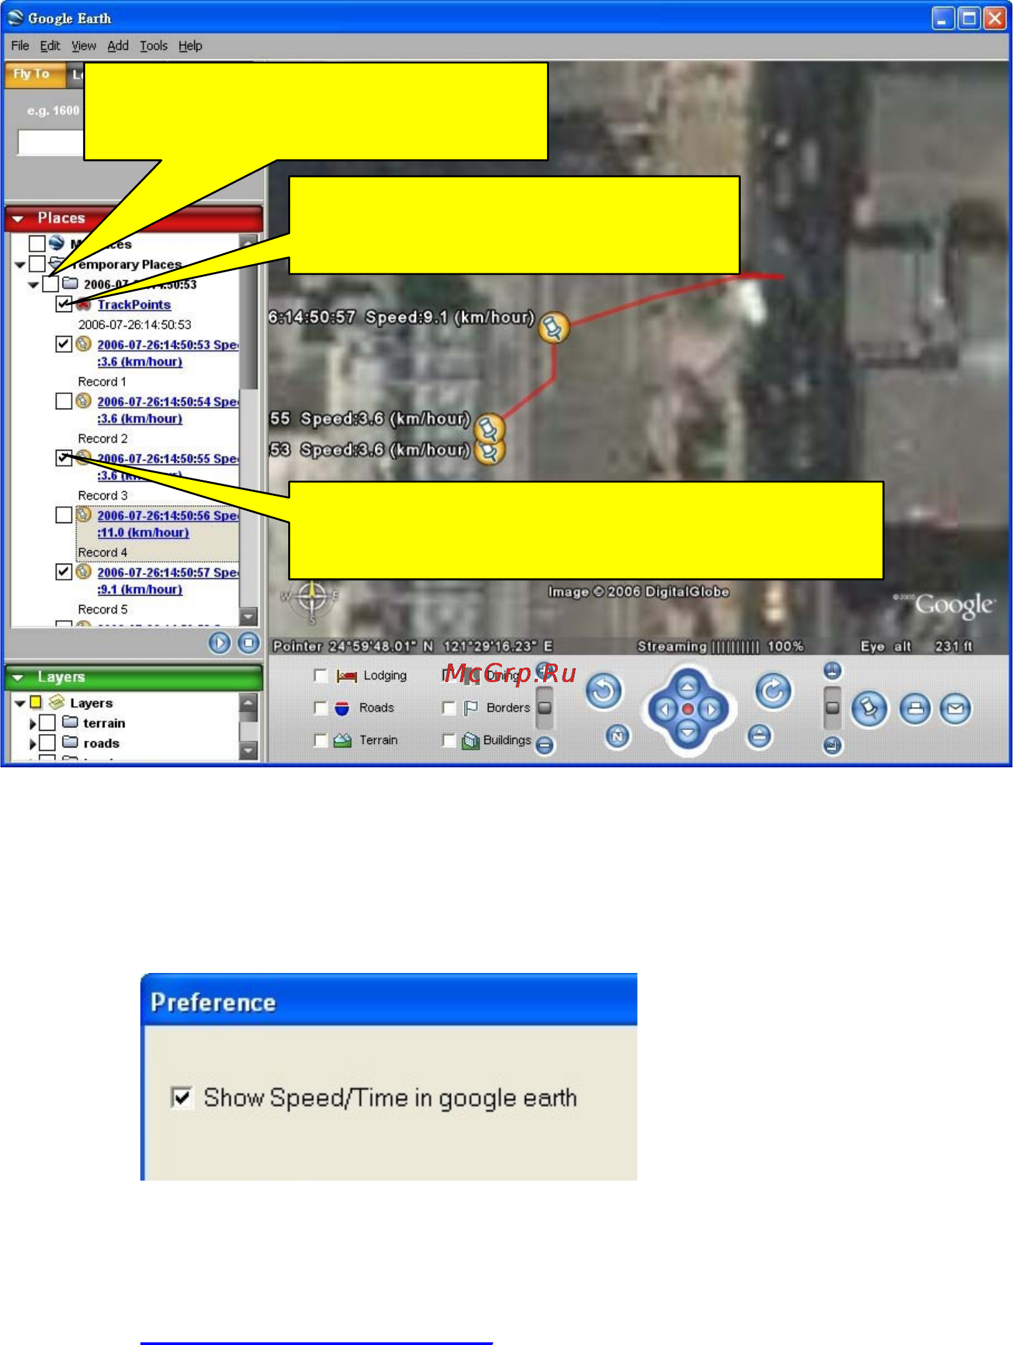Image resolution: width=1013 pixels, height=1345 pixels.
Task: Toggle Show Speed/Time in google earth
Action: (182, 1097)
